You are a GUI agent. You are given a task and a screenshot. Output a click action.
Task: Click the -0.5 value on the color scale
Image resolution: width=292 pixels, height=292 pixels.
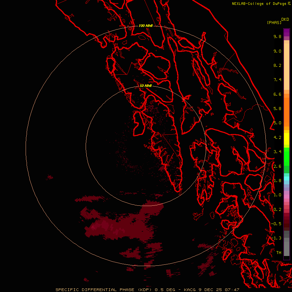pos(276,224)
